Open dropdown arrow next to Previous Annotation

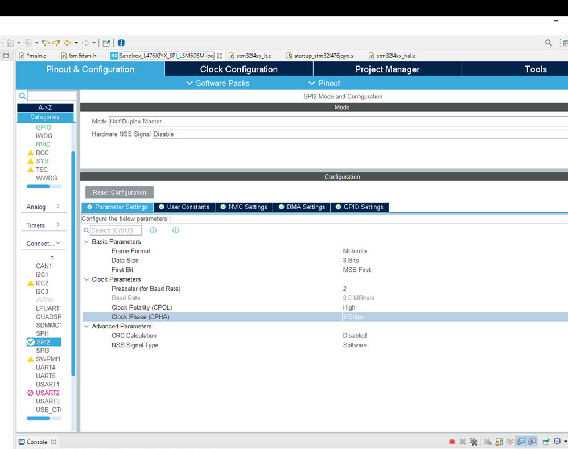click(x=36, y=43)
